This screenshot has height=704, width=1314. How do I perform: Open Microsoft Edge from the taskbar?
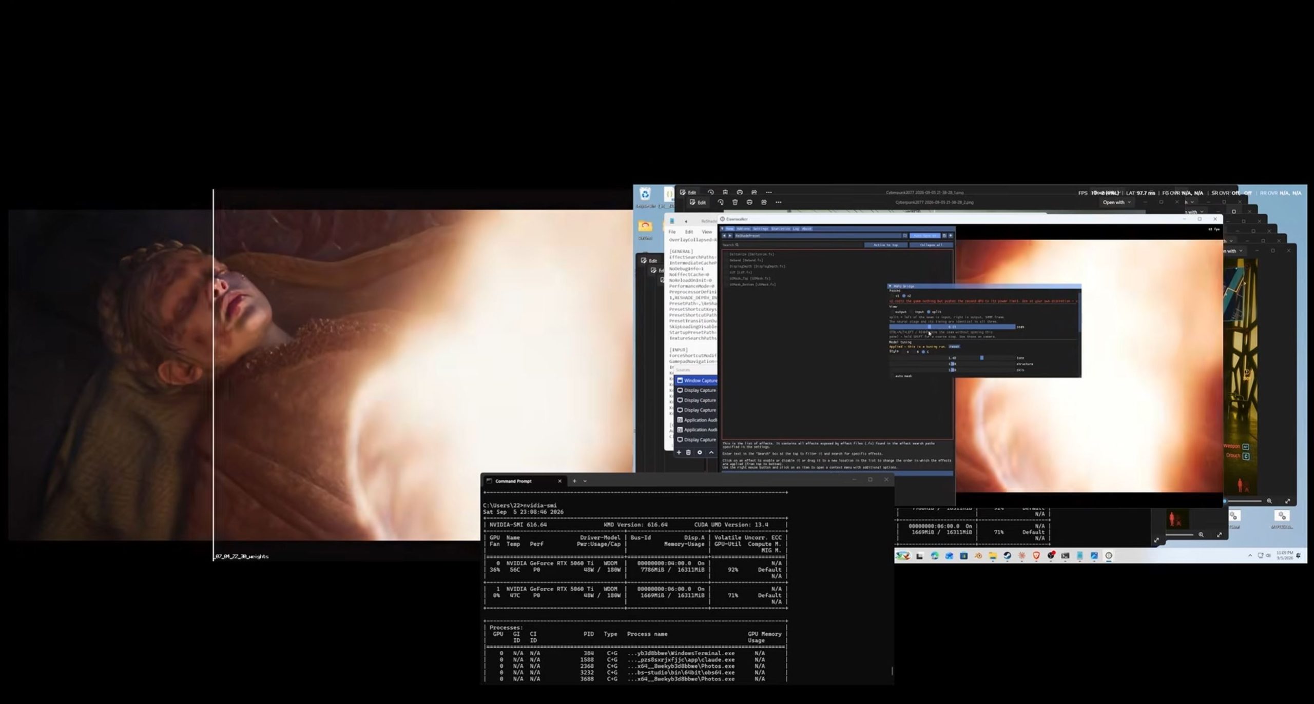point(935,556)
